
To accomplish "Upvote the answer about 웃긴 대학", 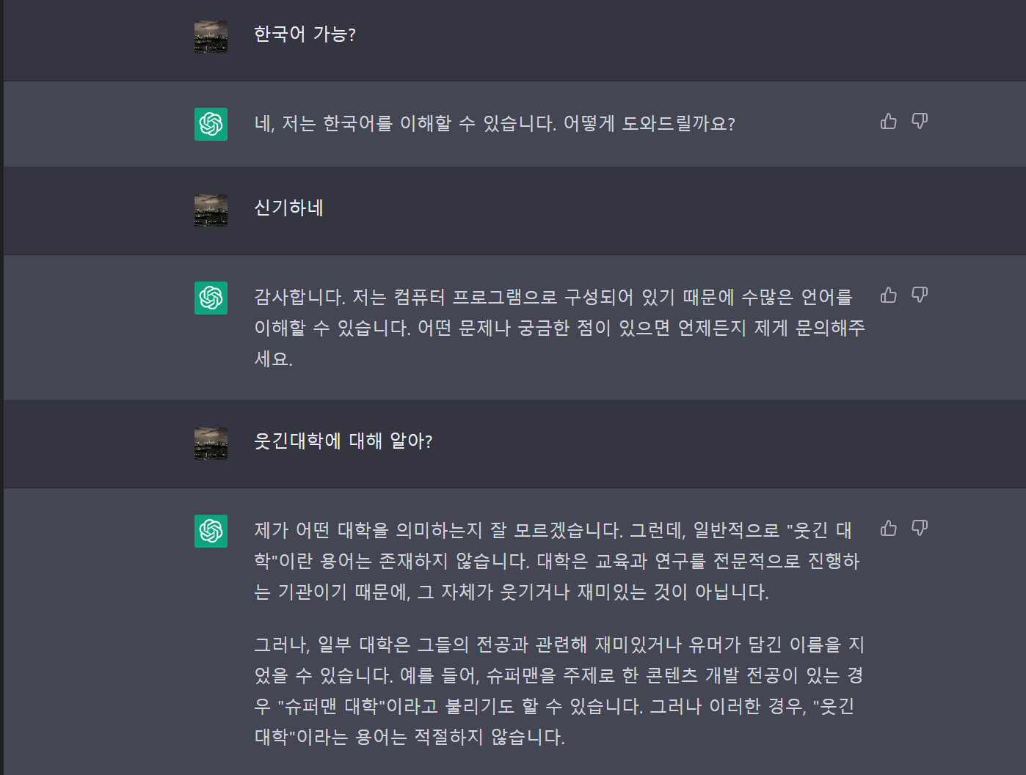I will pyautogui.click(x=889, y=529).
